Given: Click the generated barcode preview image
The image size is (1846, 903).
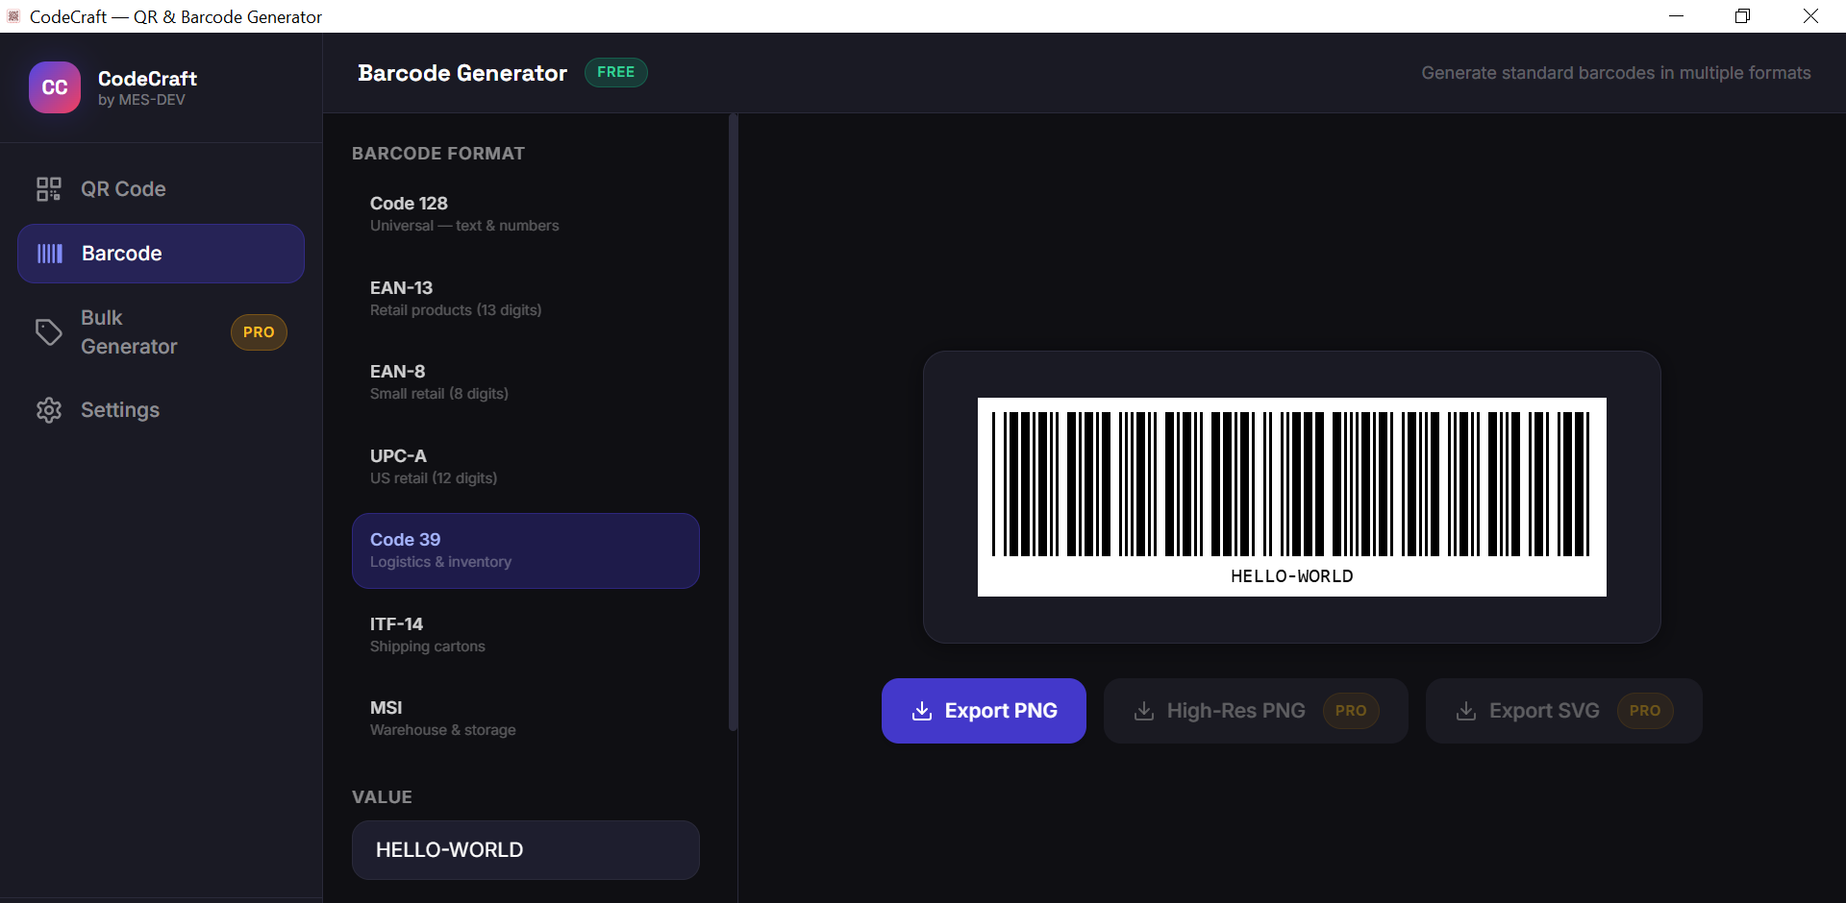Looking at the screenshot, I should [x=1291, y=497].
